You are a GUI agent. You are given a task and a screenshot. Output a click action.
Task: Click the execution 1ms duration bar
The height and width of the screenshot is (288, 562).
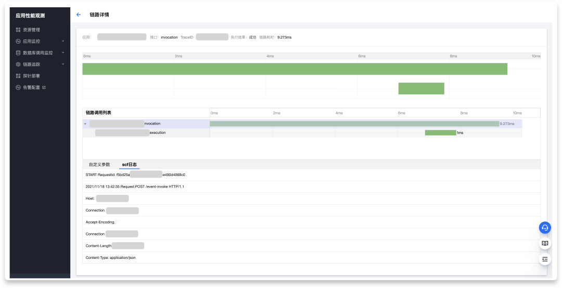pos(441,133)
